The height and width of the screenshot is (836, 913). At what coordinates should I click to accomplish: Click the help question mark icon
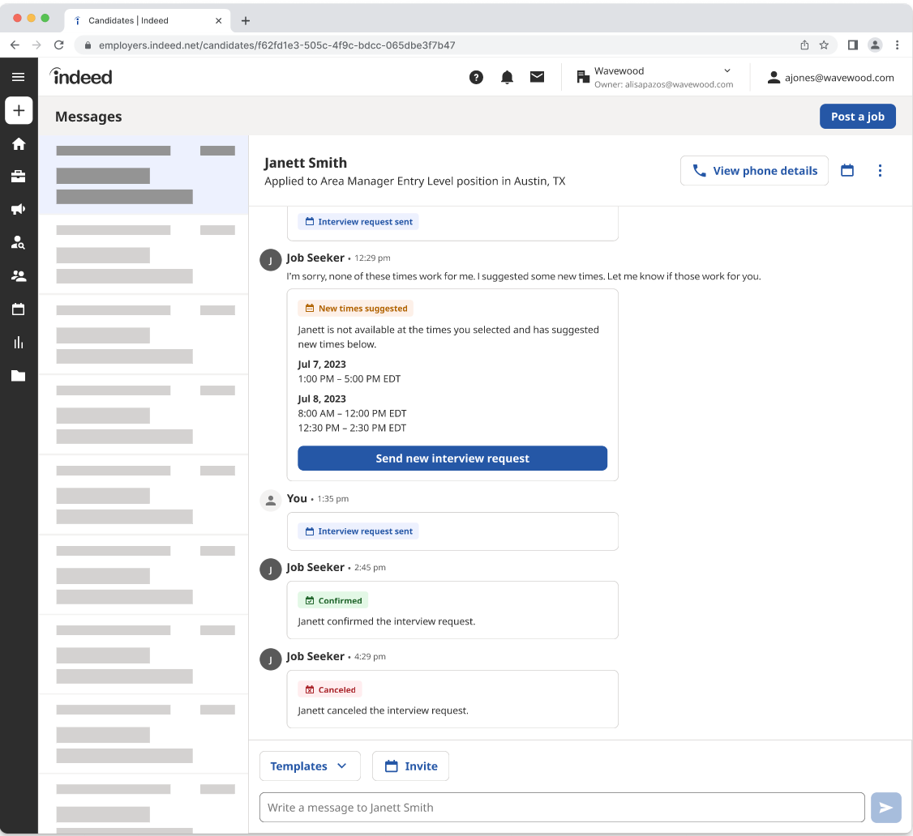[476, 77]
